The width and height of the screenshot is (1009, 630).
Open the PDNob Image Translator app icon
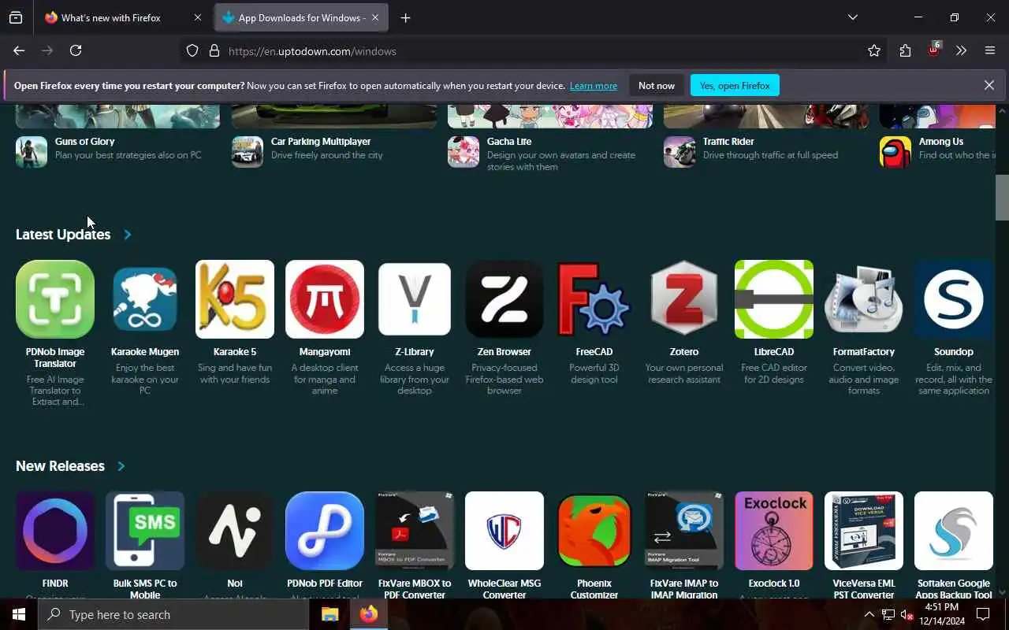pos(55,299)
